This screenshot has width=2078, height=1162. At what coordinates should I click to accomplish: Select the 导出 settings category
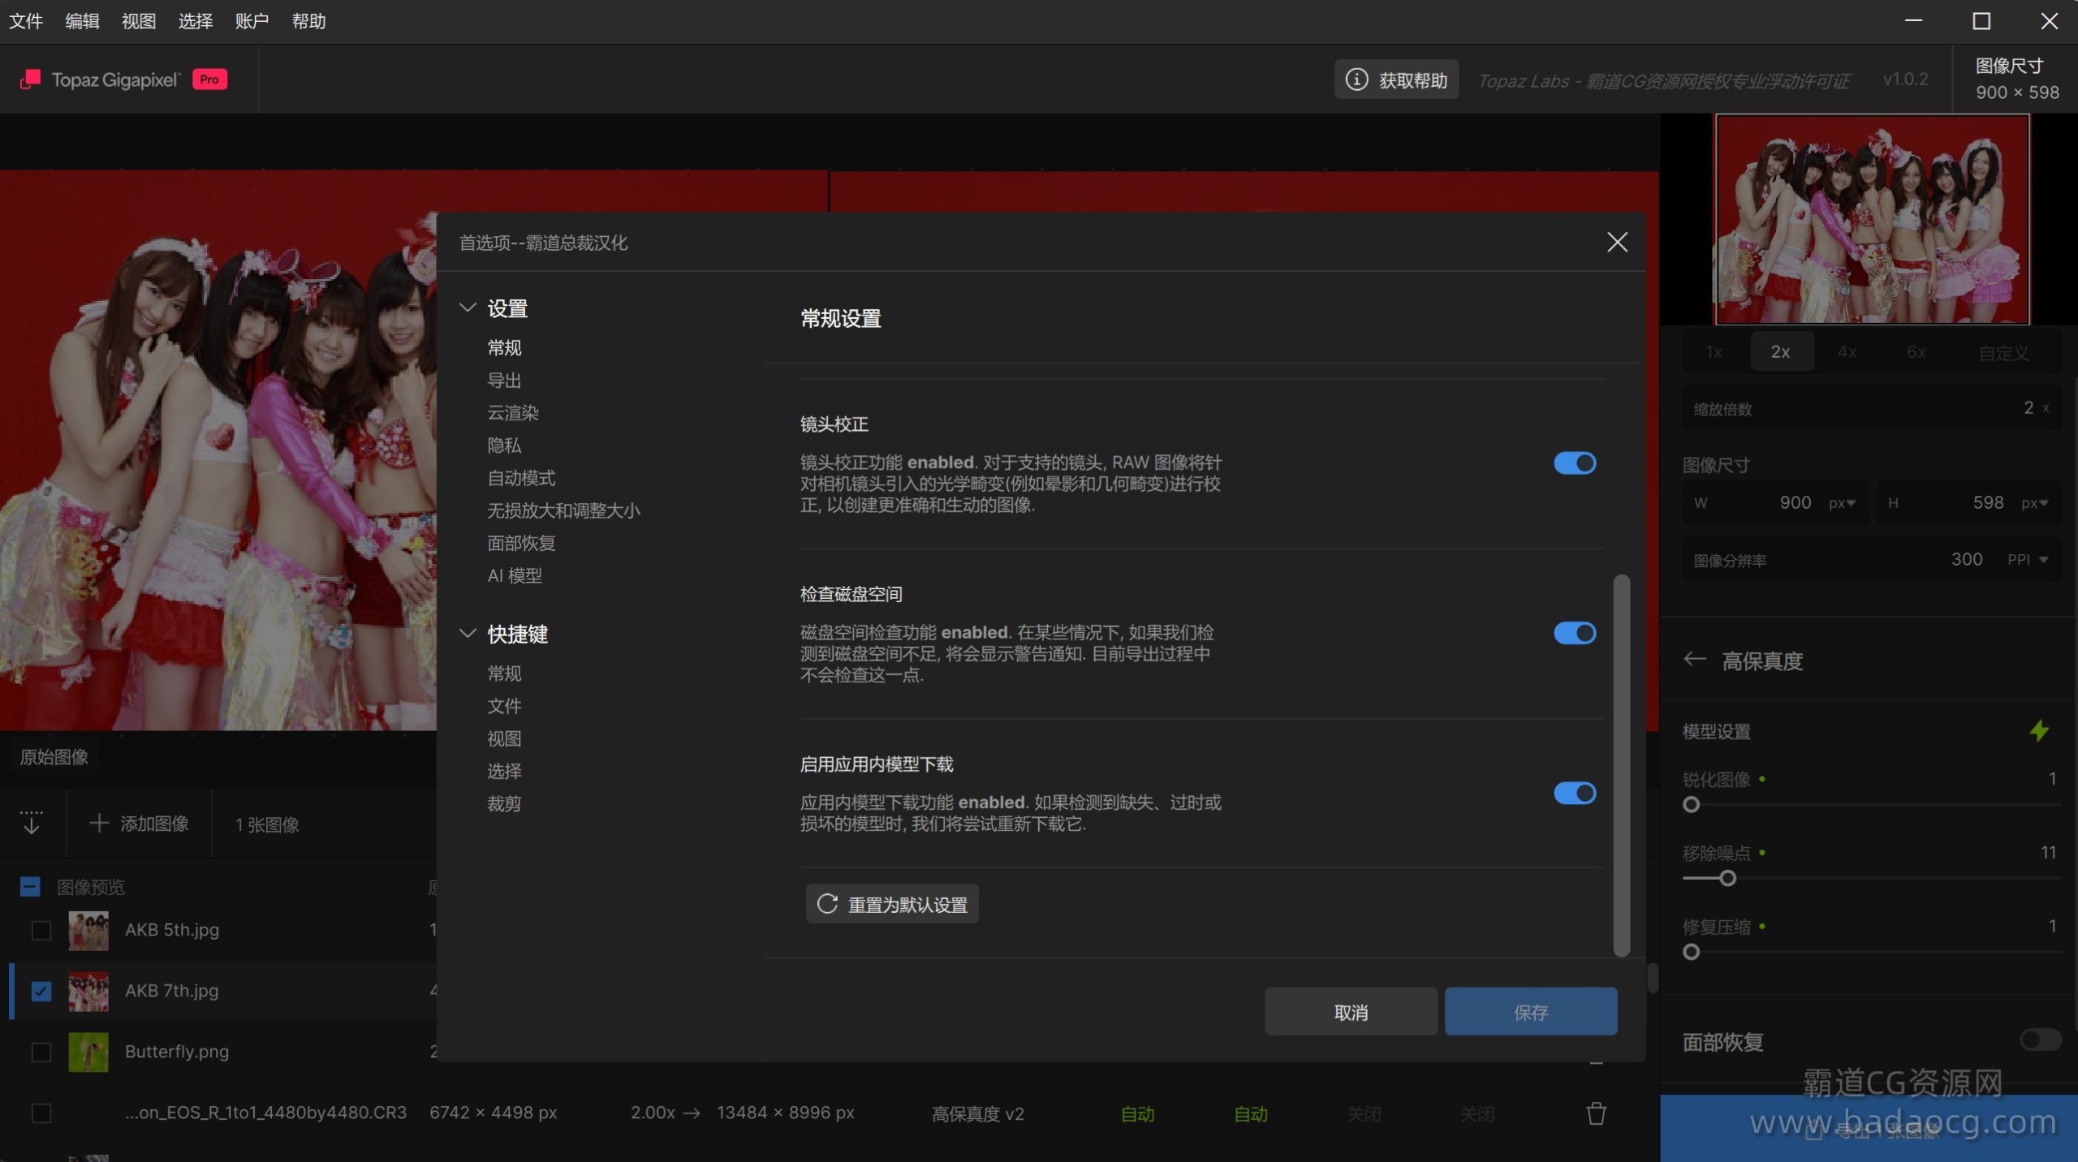[x=504, y=380]
